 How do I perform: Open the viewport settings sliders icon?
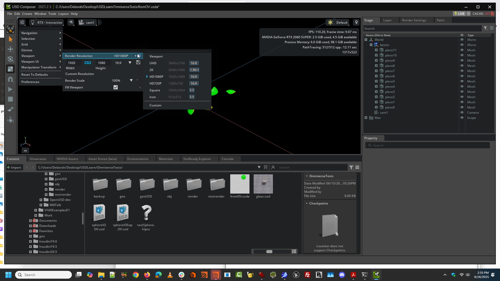pos(22,22)
